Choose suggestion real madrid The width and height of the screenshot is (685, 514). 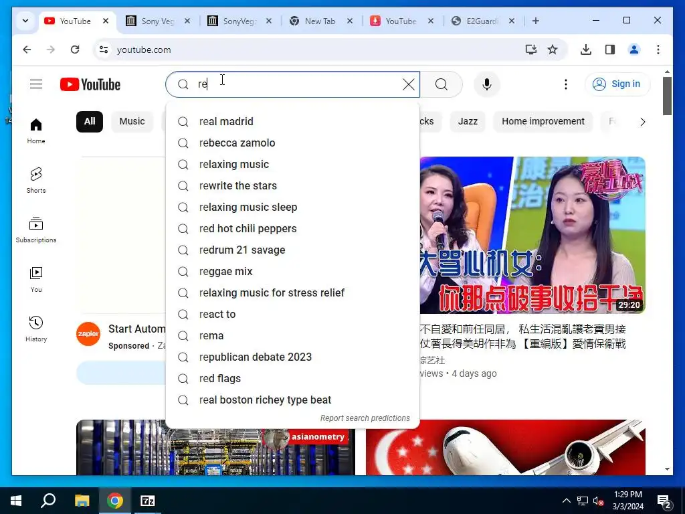click(293, 122)
